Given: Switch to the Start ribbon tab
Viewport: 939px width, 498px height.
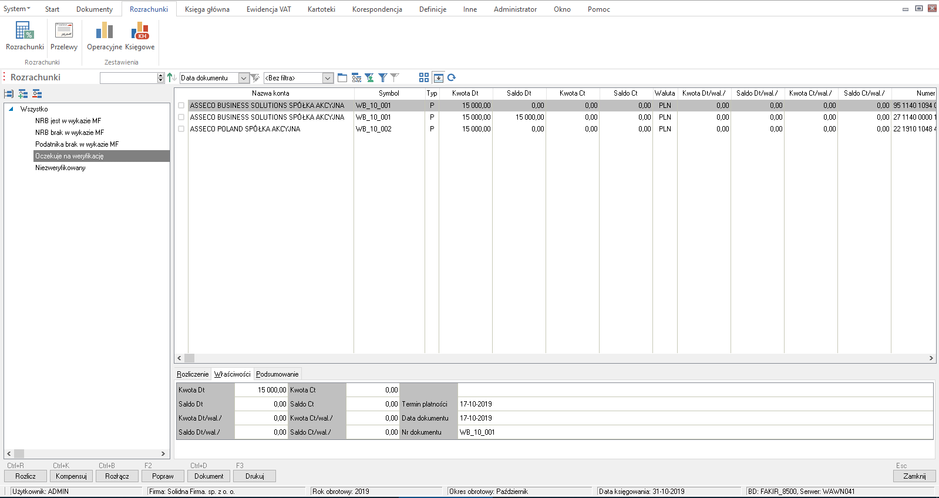Looking at the screenshot, I should (52, 9).
